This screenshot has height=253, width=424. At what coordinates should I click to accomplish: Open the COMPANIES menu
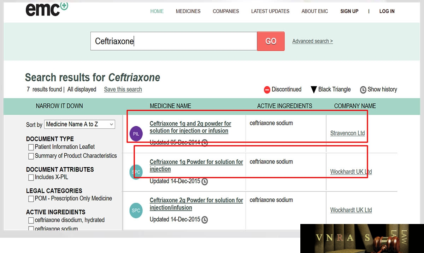(226, 11)
